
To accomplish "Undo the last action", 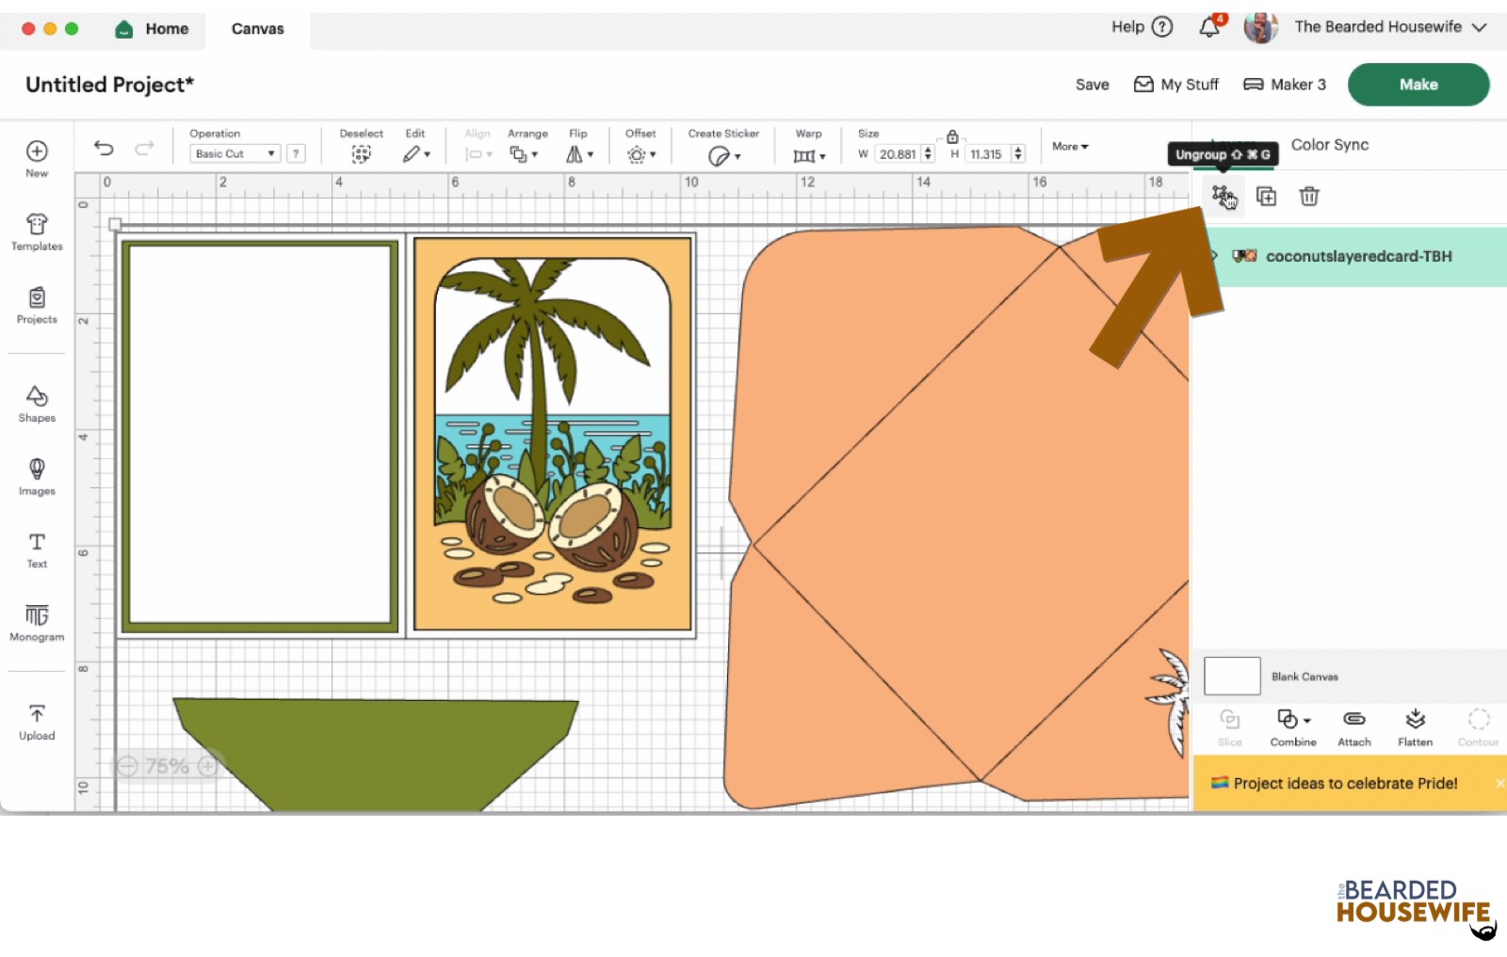I will coord(104,148).
